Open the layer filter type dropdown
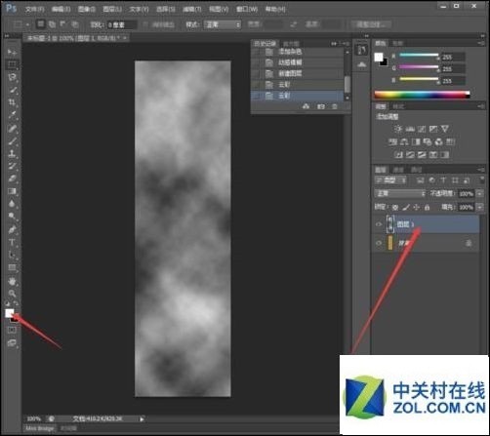The height and width of the screenshot is (436, 490). 390,180
